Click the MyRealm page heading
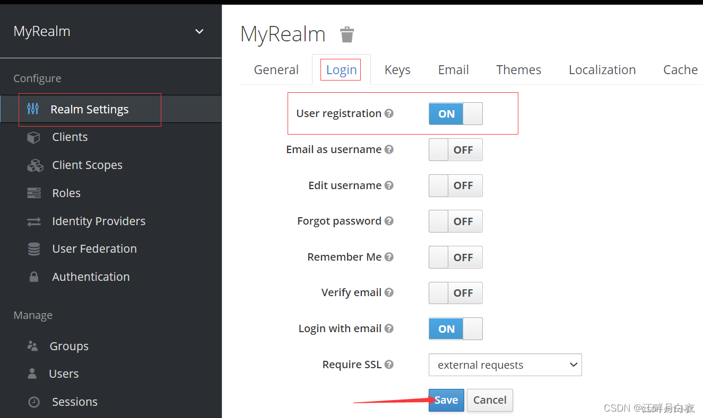This screenshot has width=703, height=418. click(283, 34)
